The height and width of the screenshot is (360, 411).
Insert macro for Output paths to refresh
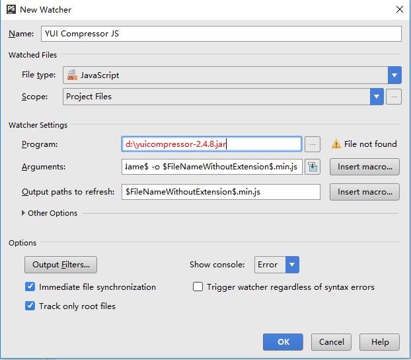pyautogui.click(x=365, y=192)
